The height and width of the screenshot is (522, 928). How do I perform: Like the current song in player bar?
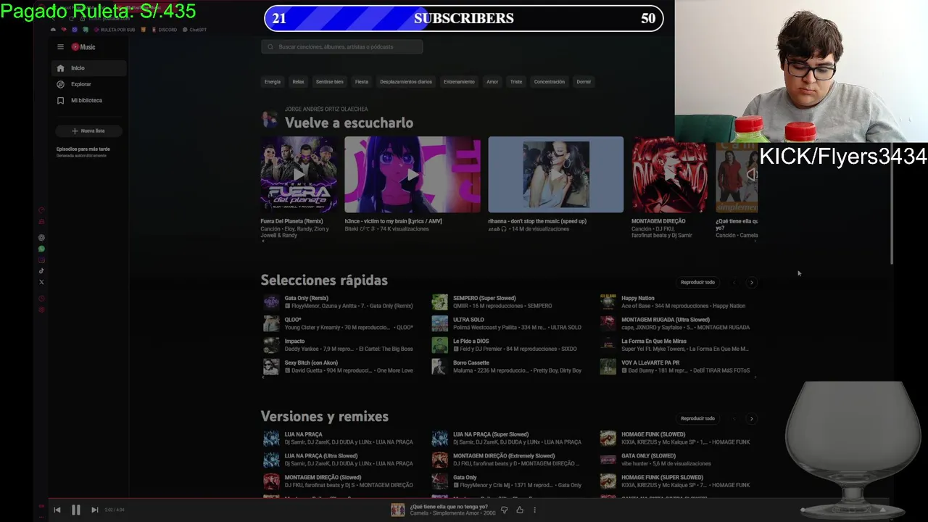coord(520,510)
